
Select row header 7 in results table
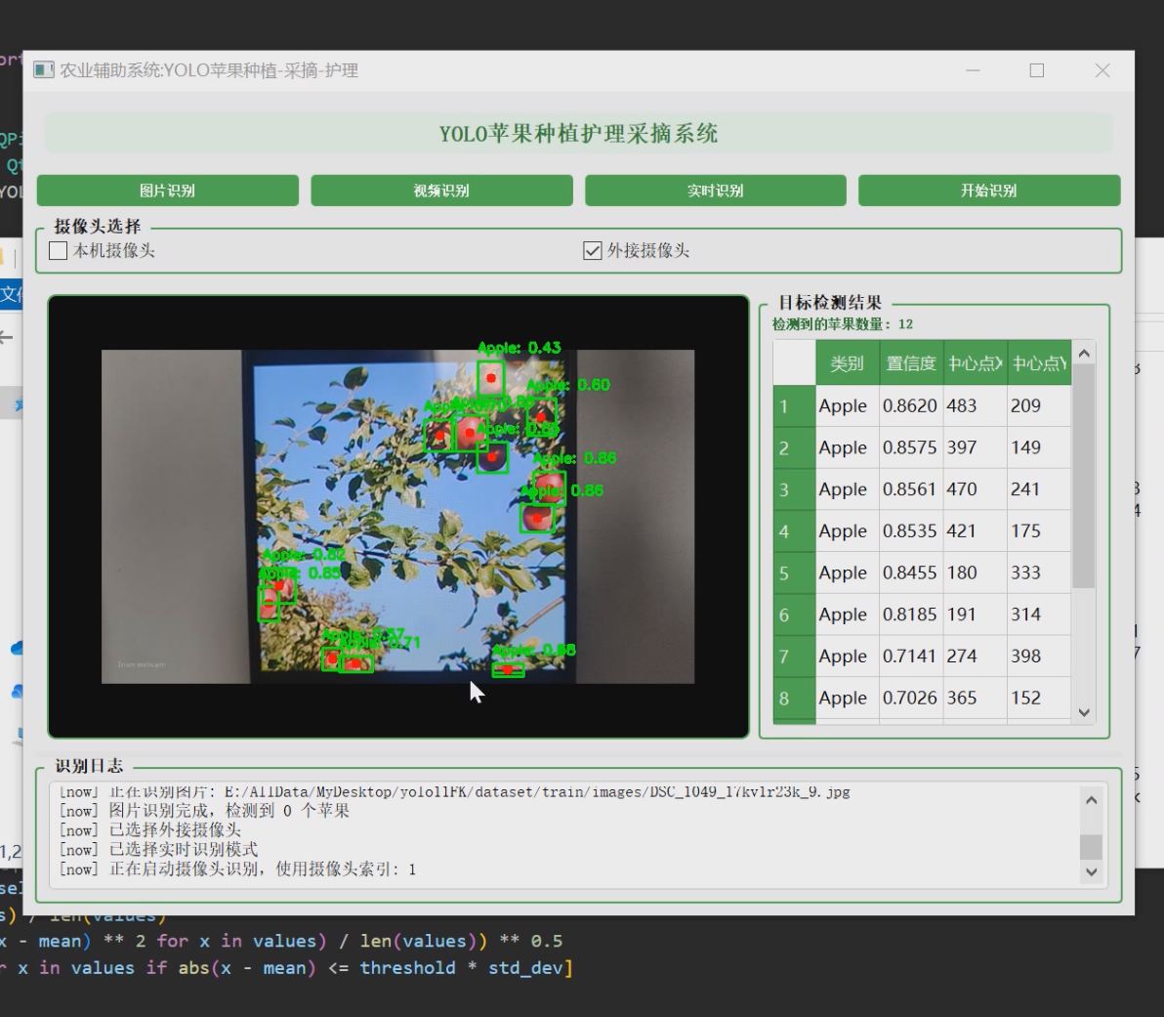click(794, 656)
